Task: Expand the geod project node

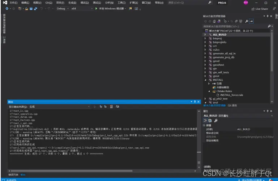Action: (x=205, y=61)
